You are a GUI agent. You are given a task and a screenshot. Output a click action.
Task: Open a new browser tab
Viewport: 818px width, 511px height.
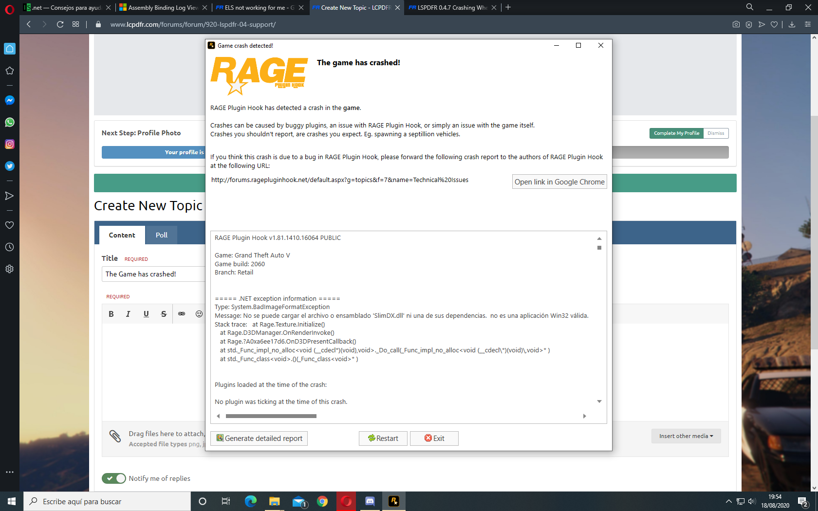click(x=508, y=7)
